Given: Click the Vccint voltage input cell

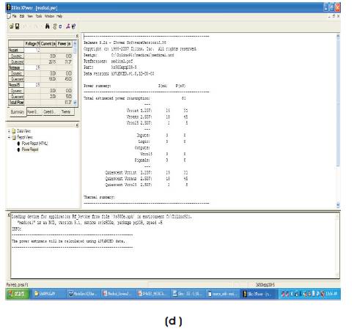Looking at the screenshot, I should click(x=32, y=51).
